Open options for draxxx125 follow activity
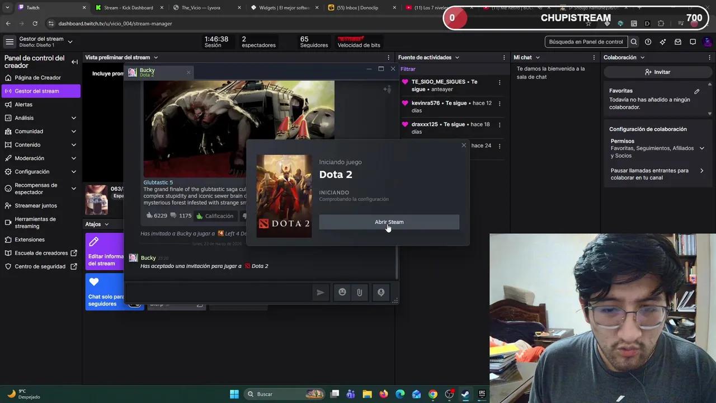 tap(500, 125)
